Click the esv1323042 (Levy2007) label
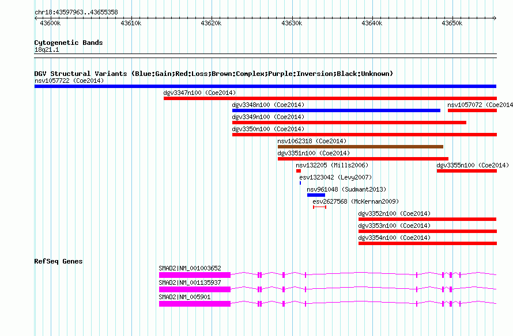The height and width of the screenshot is (336, 513). 335,177
